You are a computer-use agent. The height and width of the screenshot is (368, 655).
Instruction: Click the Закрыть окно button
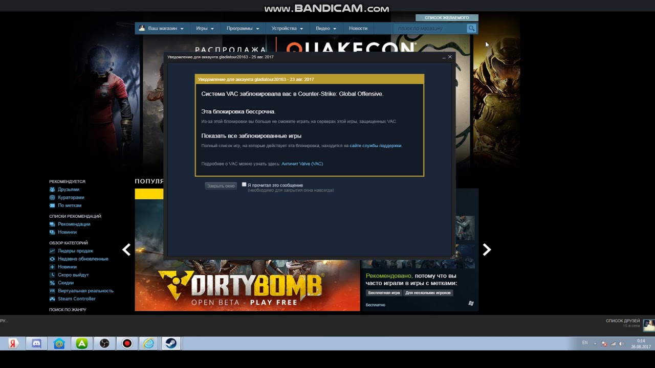pos(221,186)
